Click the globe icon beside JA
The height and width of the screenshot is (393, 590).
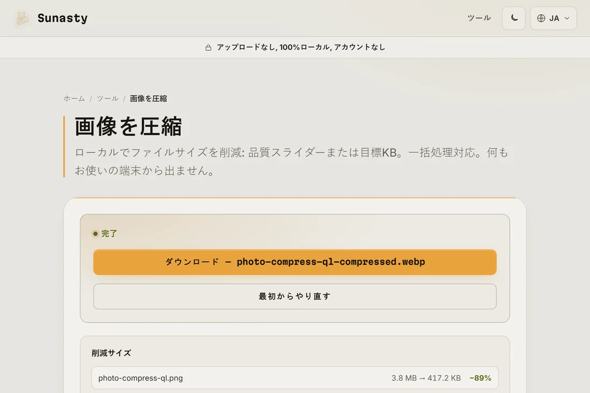point(541,18)
